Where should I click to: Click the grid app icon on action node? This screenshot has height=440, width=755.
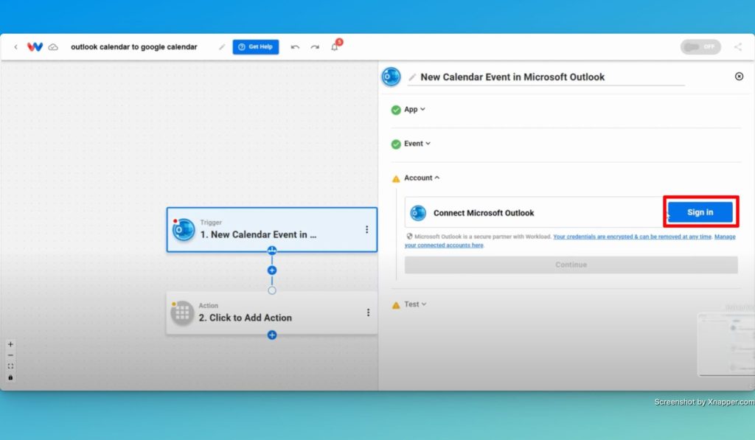pyautogui.click(x=183, y=313)
